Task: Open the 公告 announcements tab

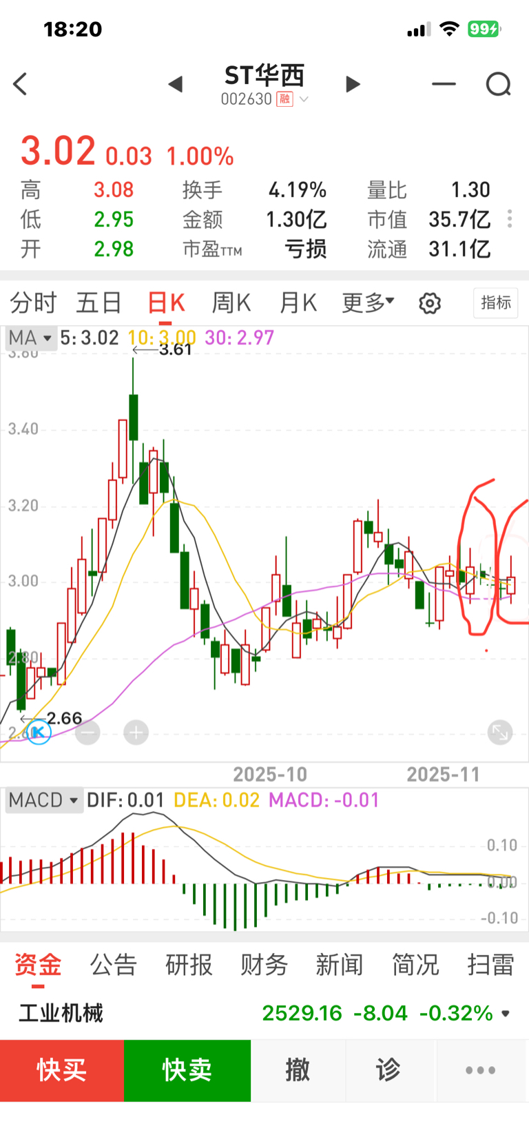Action: pyautogui.click(x=114, y=965)
